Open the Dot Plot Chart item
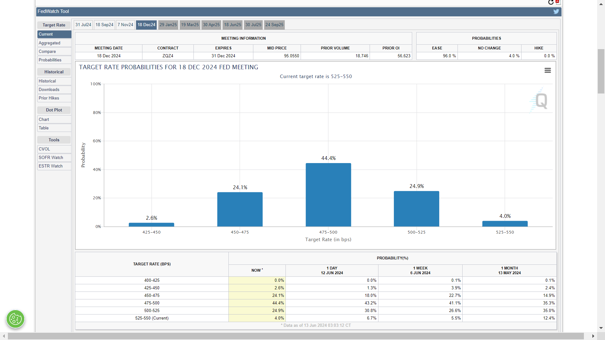605x340 pixels. tap(54, 120)
